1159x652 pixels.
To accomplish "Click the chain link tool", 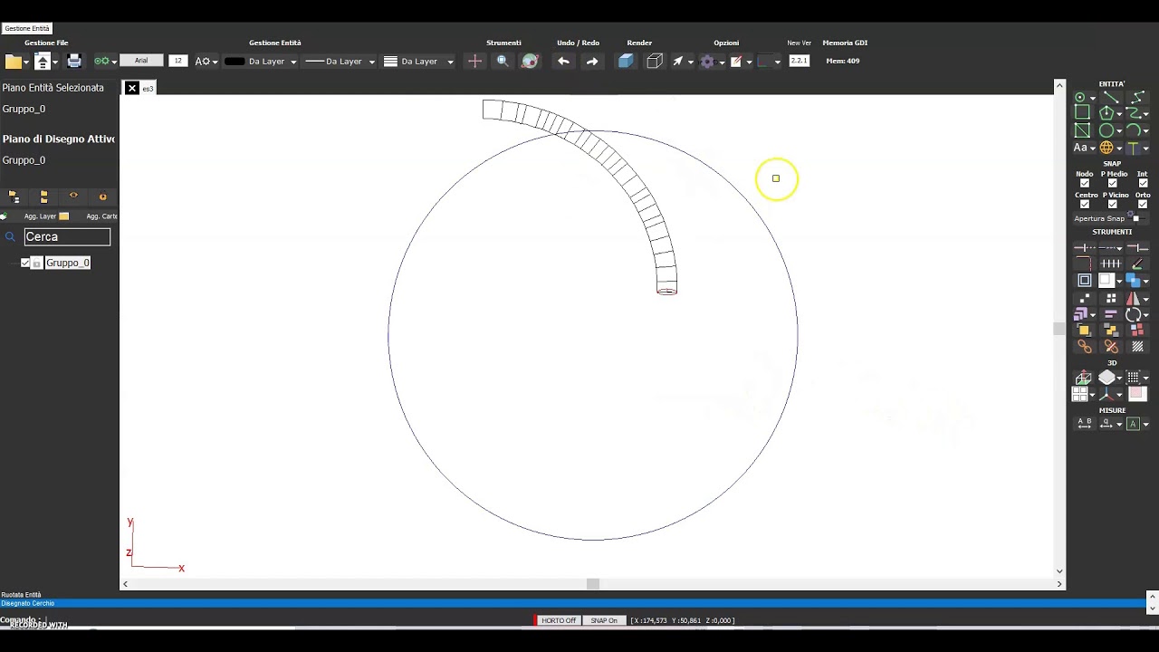I will point(1084,347).
